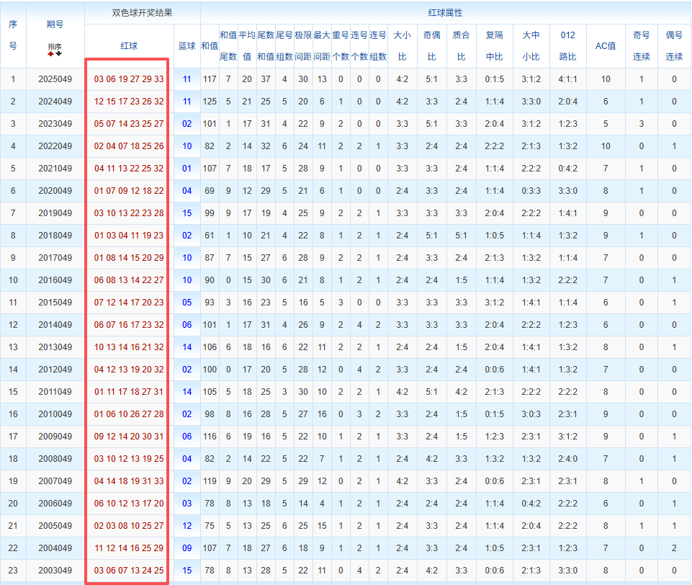Viewport: 692px width, 585px height.
Task: Click the red up sort arrow under 期号
Action: 51,54
